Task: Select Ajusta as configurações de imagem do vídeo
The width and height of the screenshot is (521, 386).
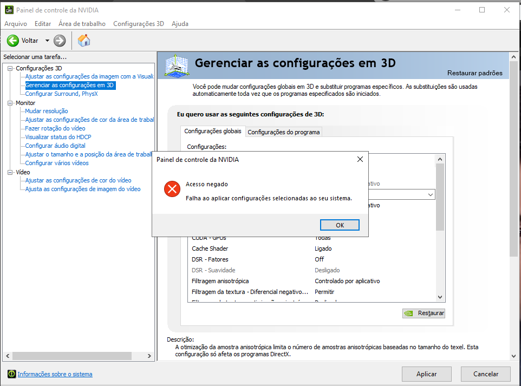Action: coord(83,189)
